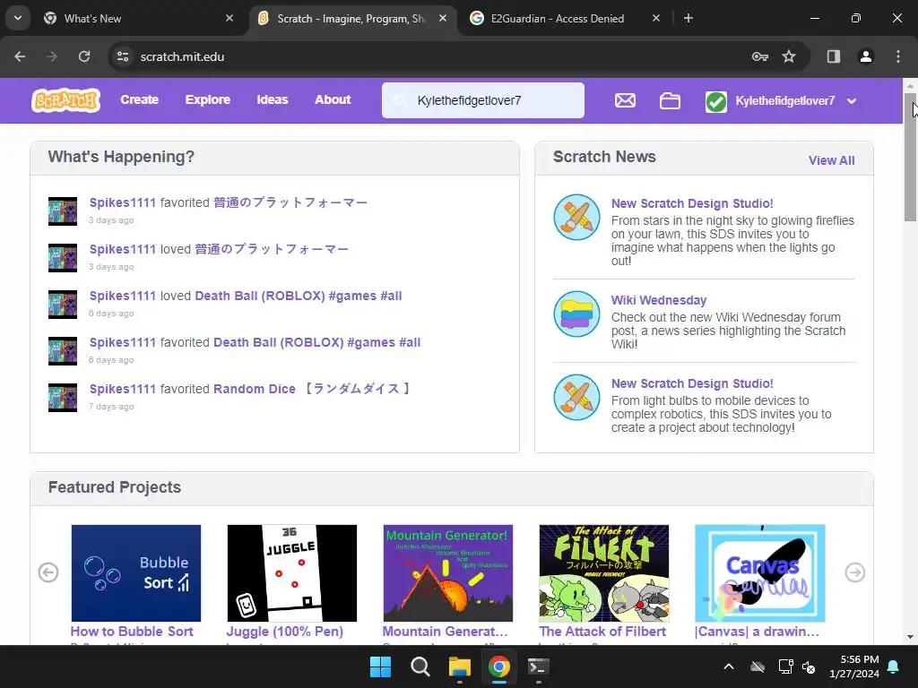Screen dimensions: 918x688
Task: Open the Messages envelope icon
Action: point(625,100)
